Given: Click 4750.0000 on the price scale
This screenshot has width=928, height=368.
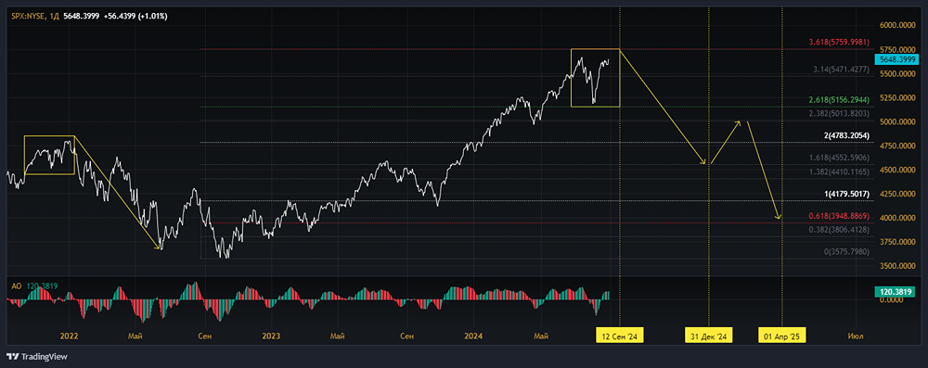Looking at the screenshot, I should coord(897,146).
